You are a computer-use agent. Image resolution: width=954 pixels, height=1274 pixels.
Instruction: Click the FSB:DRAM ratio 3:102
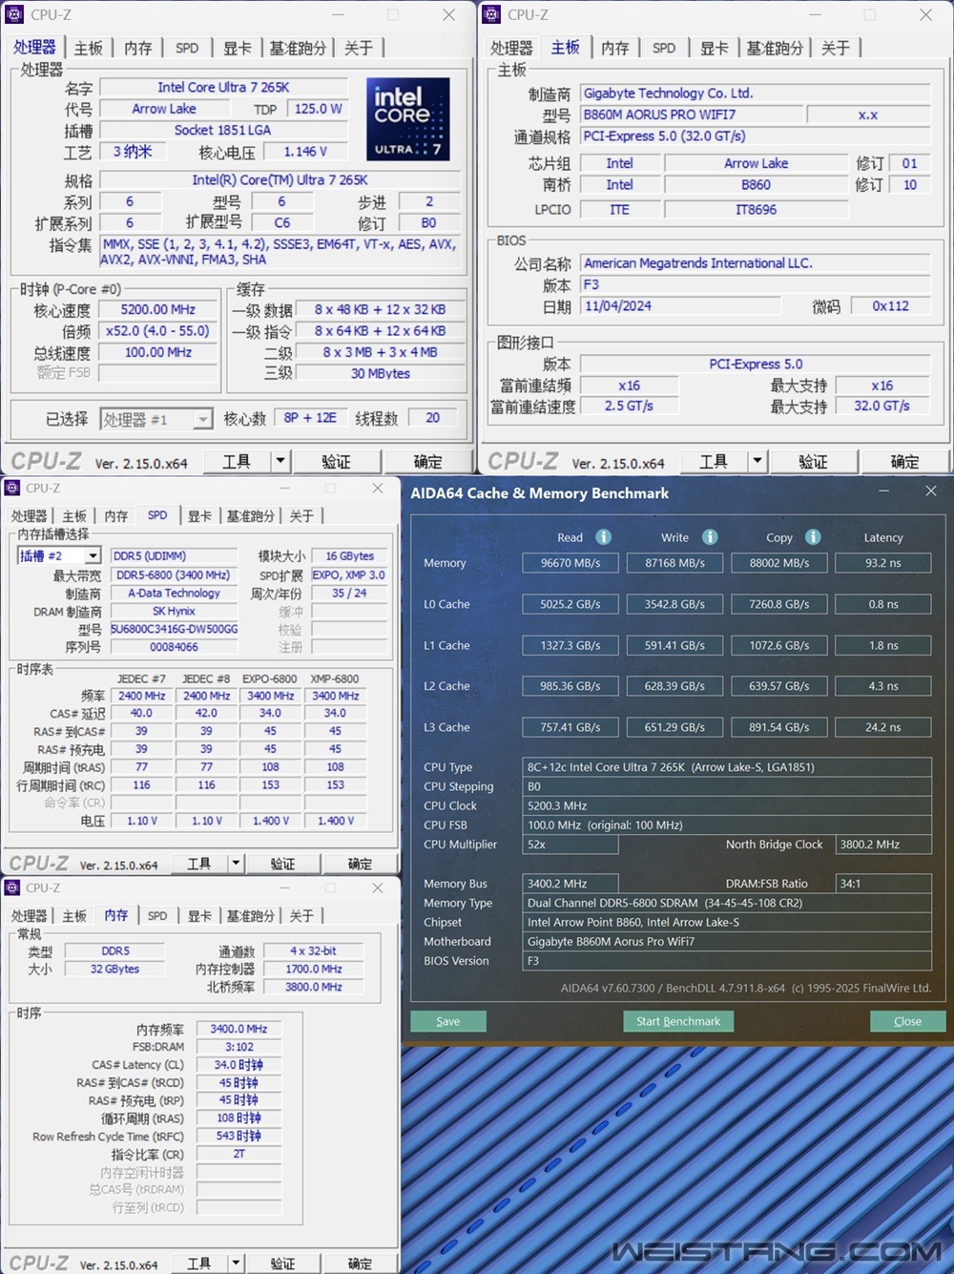[x=238, y=1047]
